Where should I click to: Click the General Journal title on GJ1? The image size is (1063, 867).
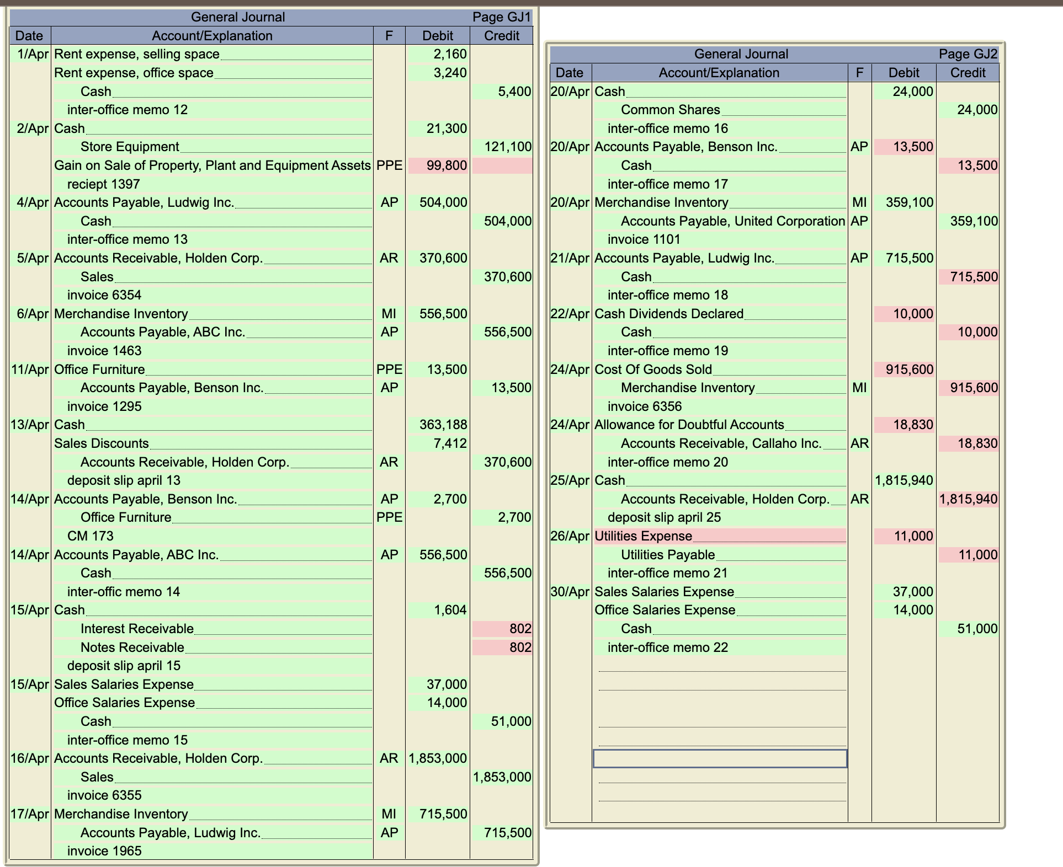click(237, 17)
